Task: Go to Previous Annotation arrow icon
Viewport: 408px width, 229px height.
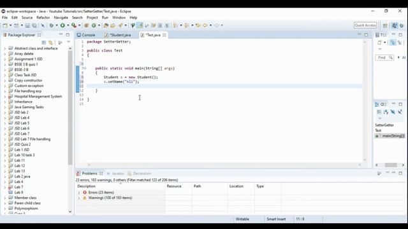Action: (187, 25)
